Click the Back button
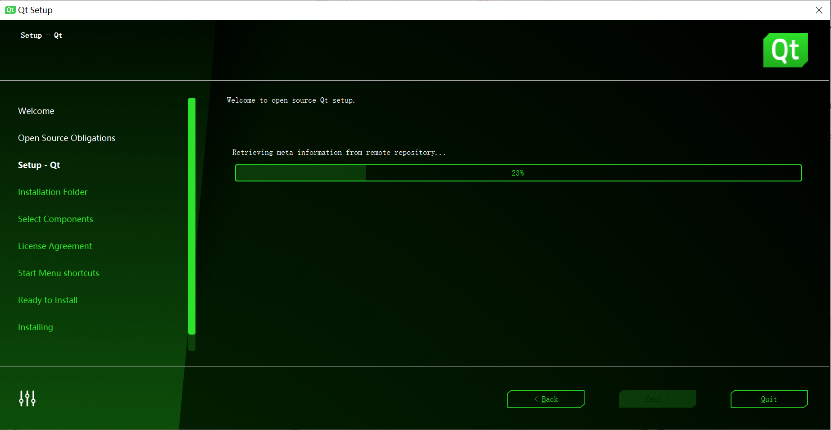This screenshot has width=831, height=430. click(x=546, y=399)
